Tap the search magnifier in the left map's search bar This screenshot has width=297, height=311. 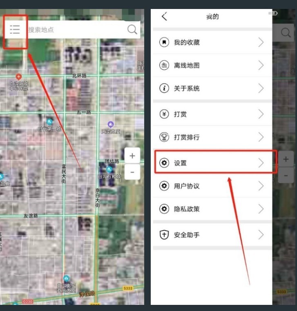[132, 29]
